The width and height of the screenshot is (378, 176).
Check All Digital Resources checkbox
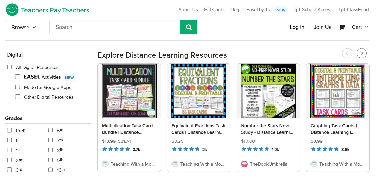click(9, 67)
